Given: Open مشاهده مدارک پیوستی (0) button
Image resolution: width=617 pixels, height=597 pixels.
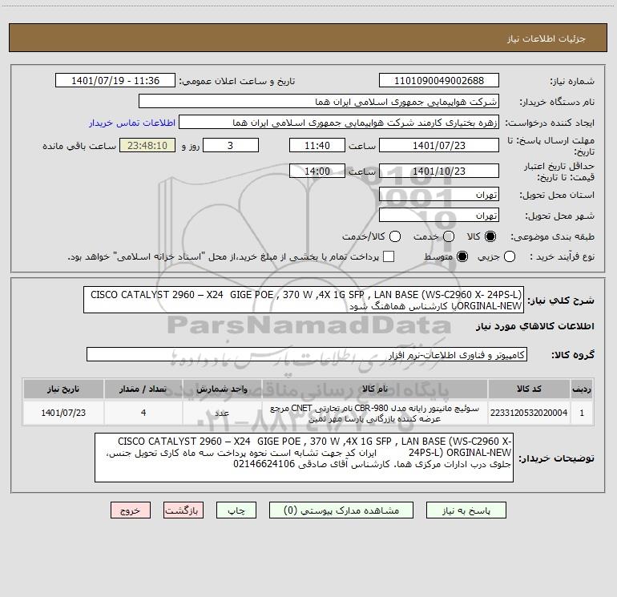Looking at the screenshot, I should tap(341, 510).
